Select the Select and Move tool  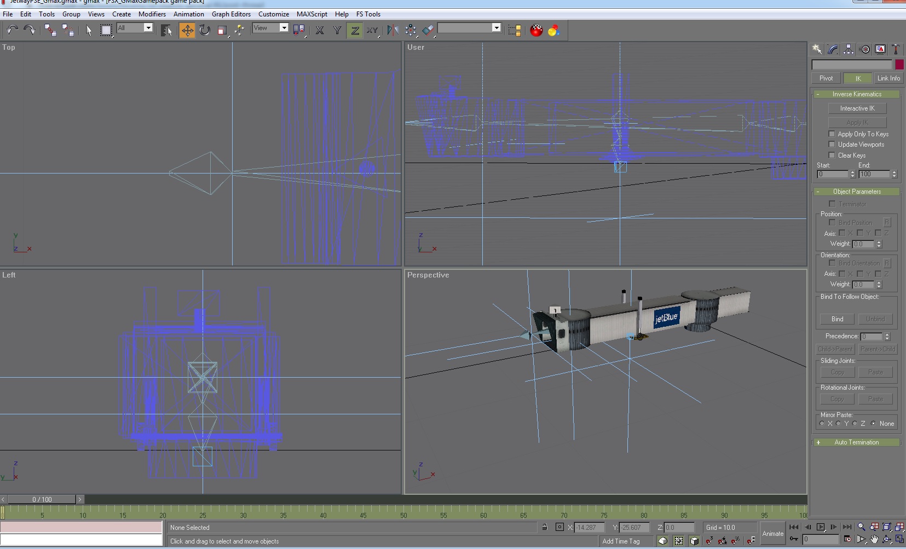[189, 30]
